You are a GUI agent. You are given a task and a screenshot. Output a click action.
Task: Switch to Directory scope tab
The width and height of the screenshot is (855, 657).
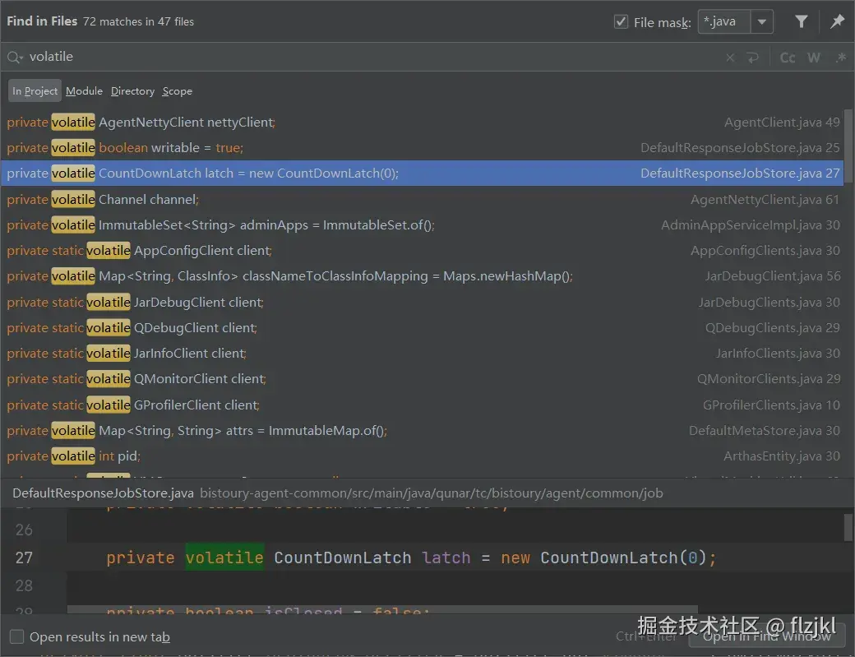click(x=132, y=91)
